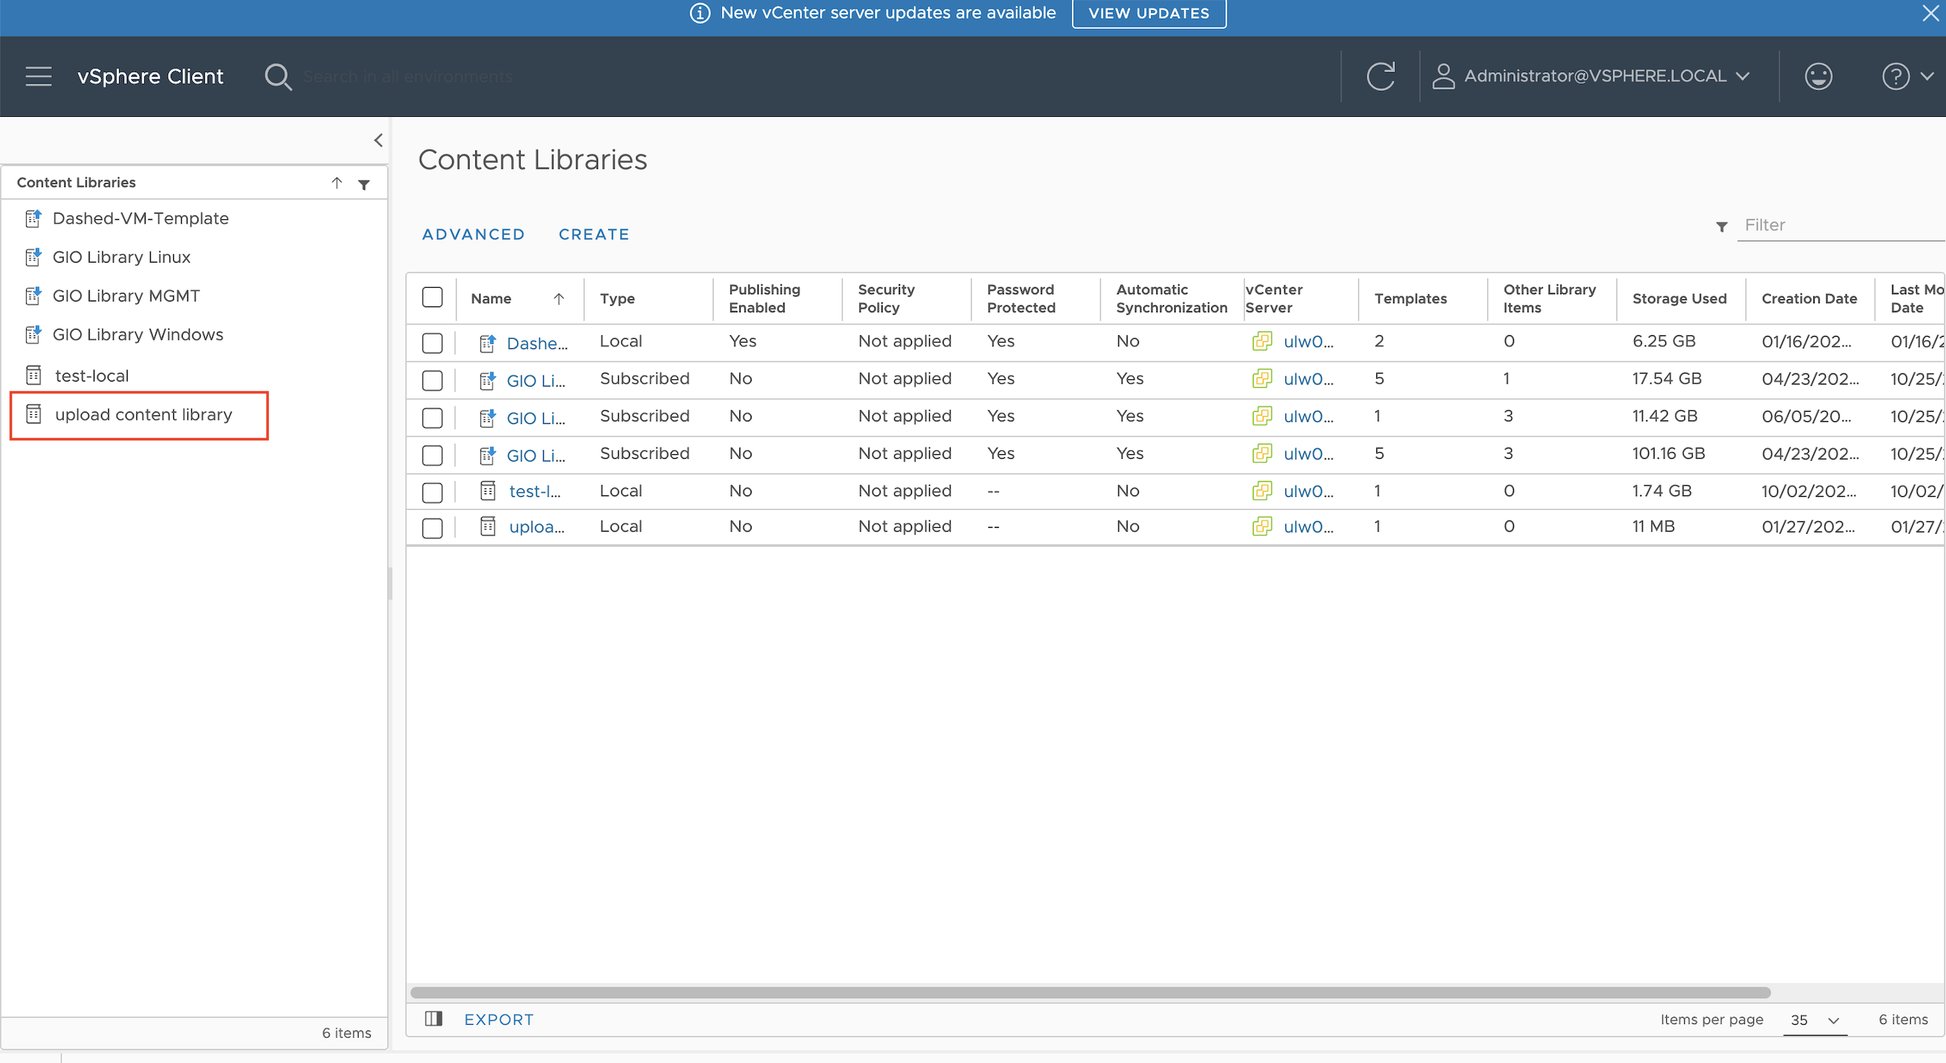Viewport: 1946px width, 1063px height.
Task: Open GIO Li... link in 17.54 GB row
Action: pyautogui.click(x=536, y=380)
